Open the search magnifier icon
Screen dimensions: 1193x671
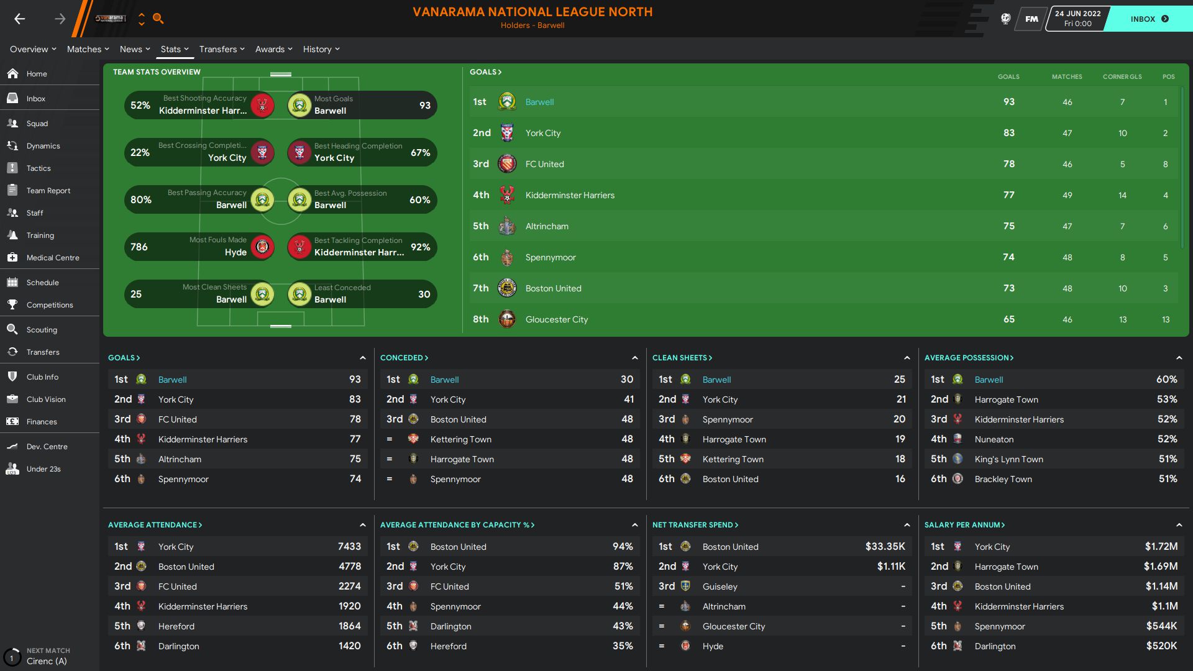pos(158,19)
